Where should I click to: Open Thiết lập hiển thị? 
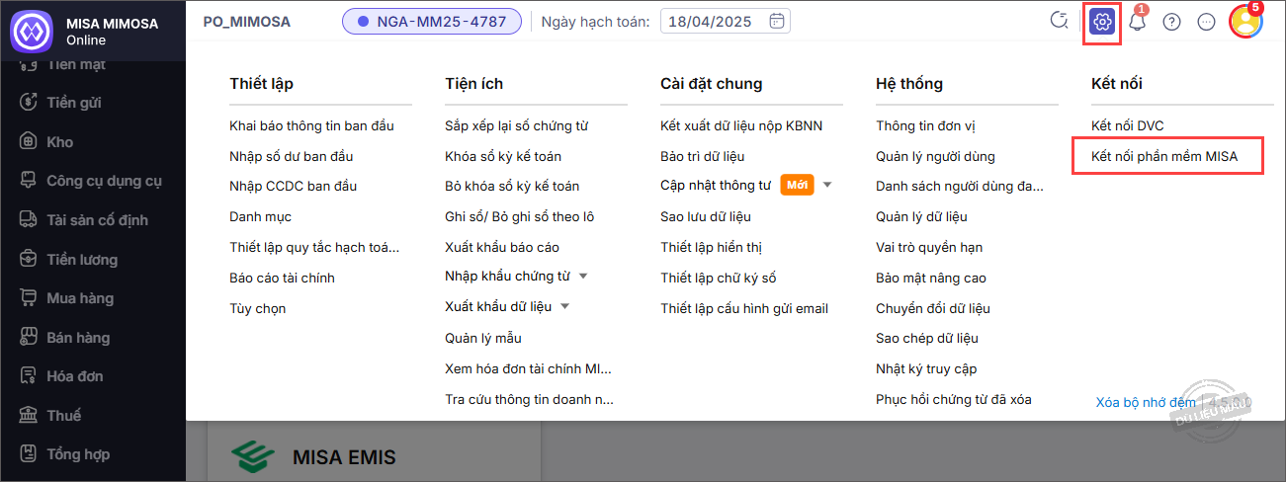(711, 247)
